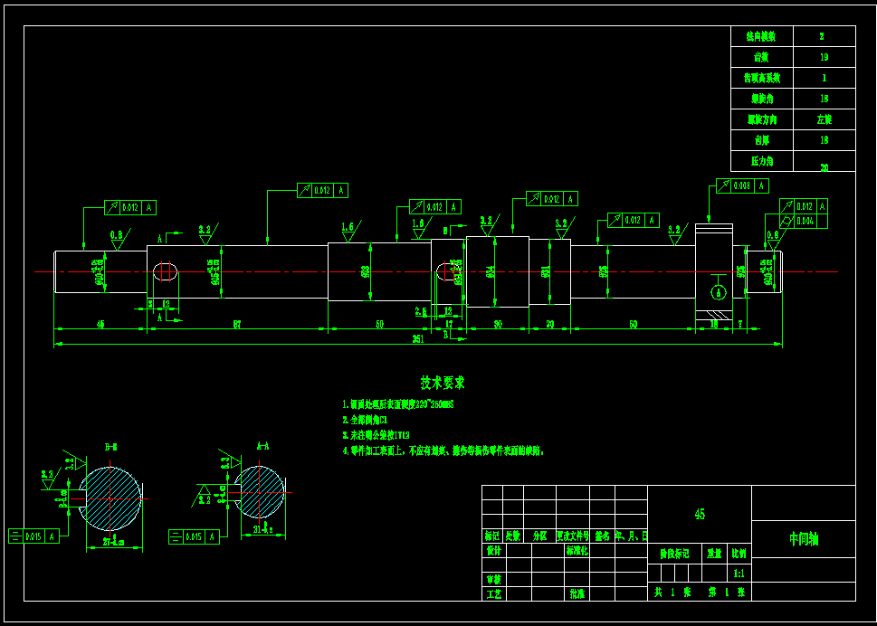Click the 7 length dimension near right end

[740, 324]
